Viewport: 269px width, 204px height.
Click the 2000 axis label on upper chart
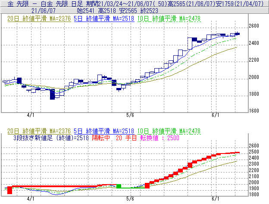[x=254, y=77]
